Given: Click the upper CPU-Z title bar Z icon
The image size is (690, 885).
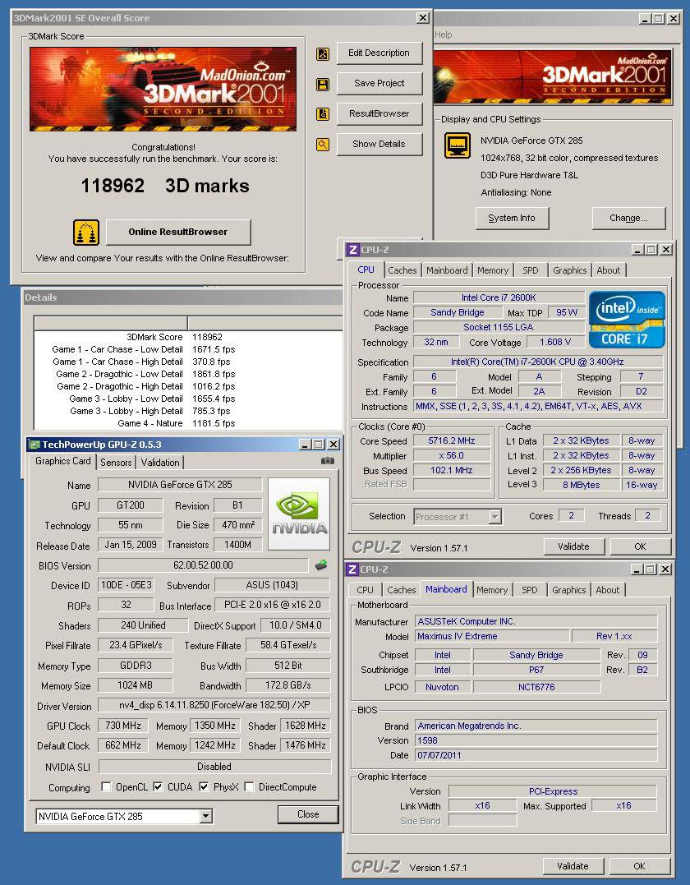Looking at the screenshot, I should [352, 250].
